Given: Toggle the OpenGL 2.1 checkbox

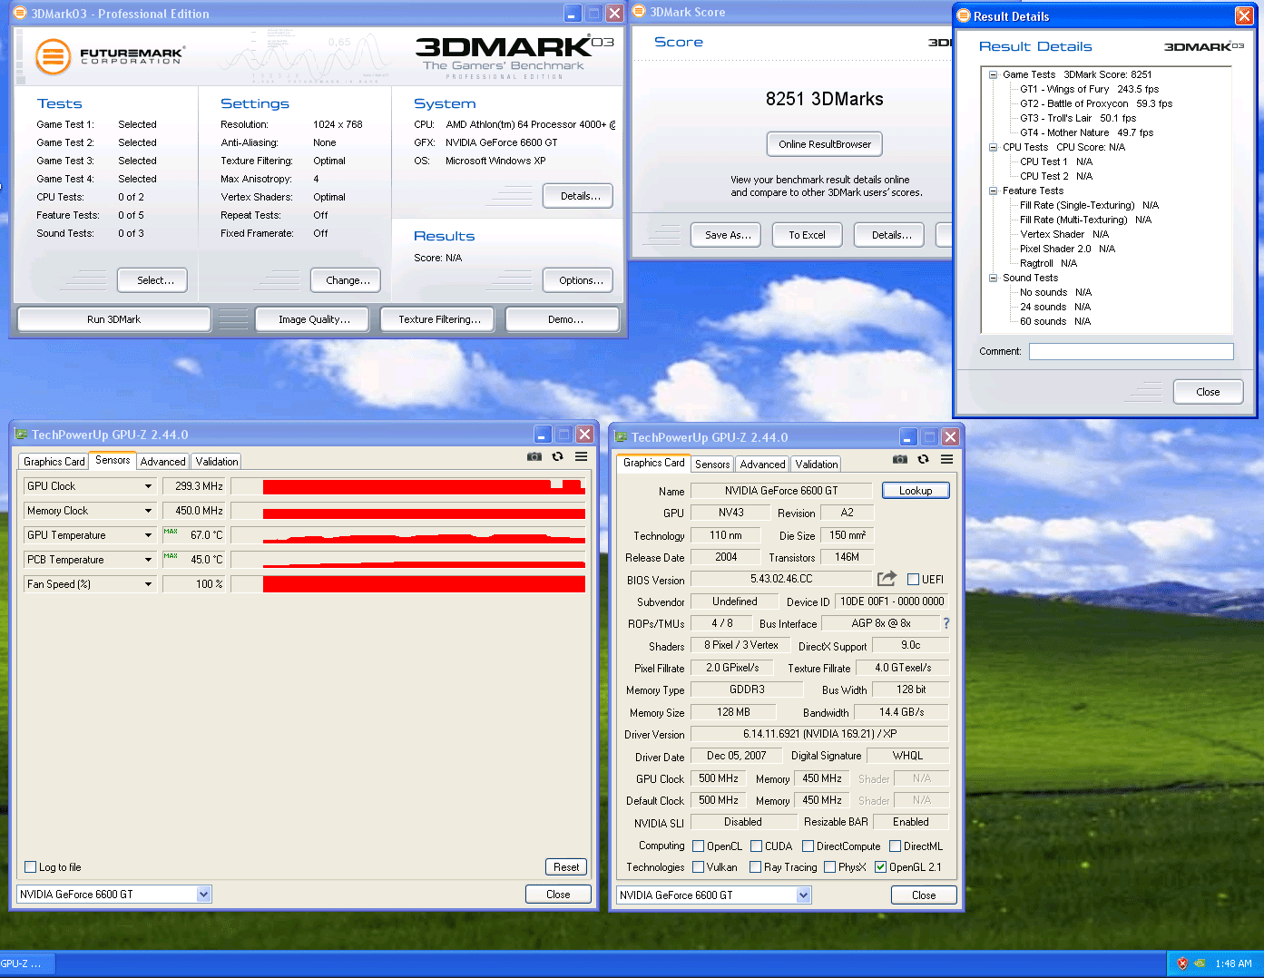Looking at the screenshot, I should point(881,867).
